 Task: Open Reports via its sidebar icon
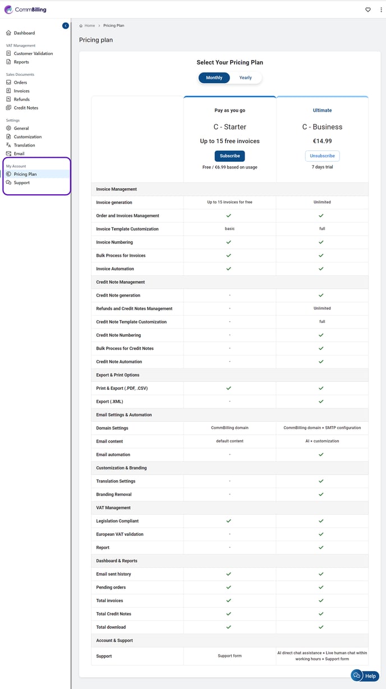click(8, 62)
